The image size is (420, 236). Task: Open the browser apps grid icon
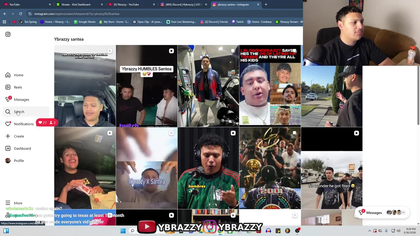click(4, 22)
